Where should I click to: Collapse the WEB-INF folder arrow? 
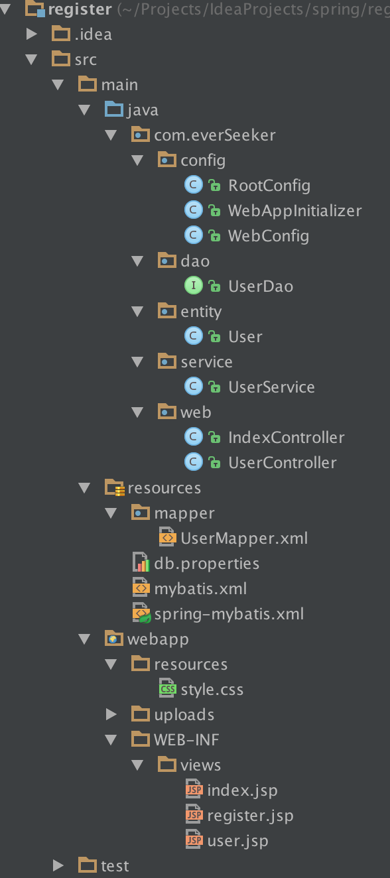(111, 739)
